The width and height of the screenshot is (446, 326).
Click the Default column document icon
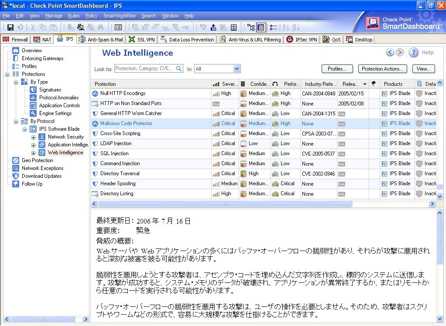(x=419, y=84)
